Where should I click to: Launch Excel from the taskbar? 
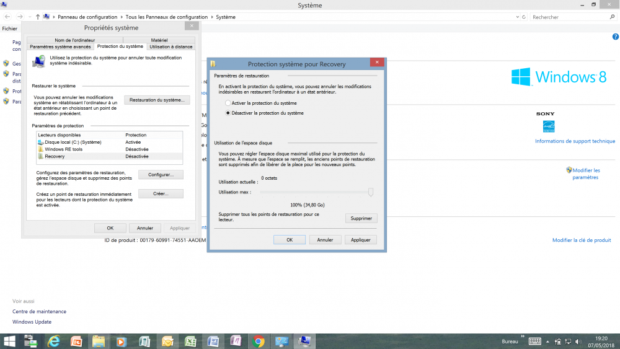coord(190,341)
